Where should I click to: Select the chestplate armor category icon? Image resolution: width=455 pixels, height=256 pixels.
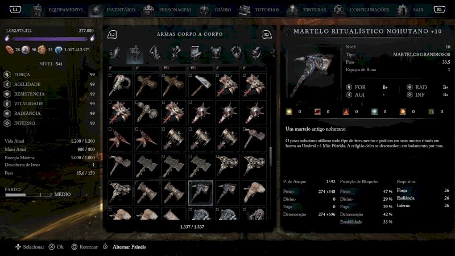(216, 53)
